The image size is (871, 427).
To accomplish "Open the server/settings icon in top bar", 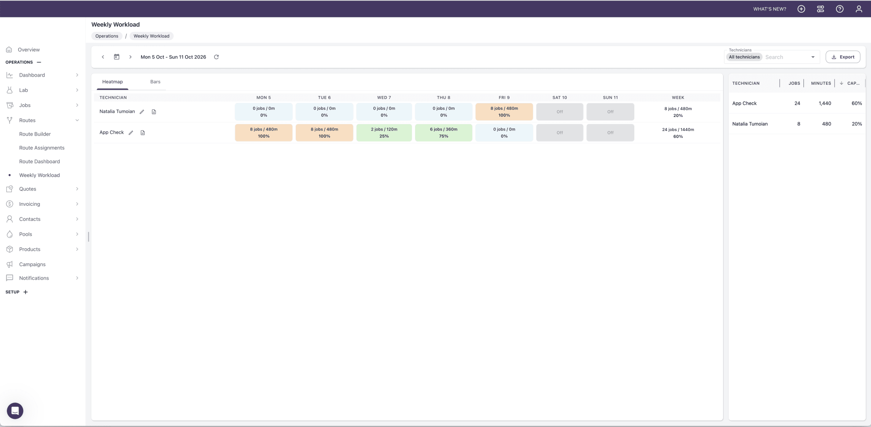I will click(x=820, y=9).
